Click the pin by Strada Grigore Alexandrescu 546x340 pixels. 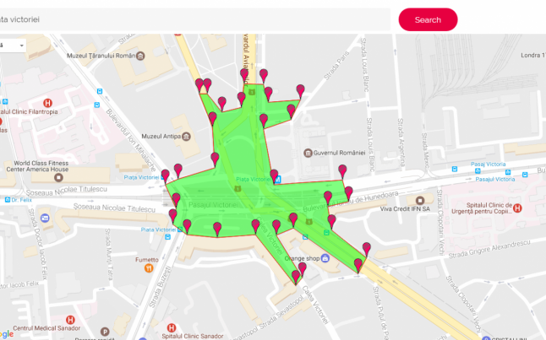pos(366,250)
